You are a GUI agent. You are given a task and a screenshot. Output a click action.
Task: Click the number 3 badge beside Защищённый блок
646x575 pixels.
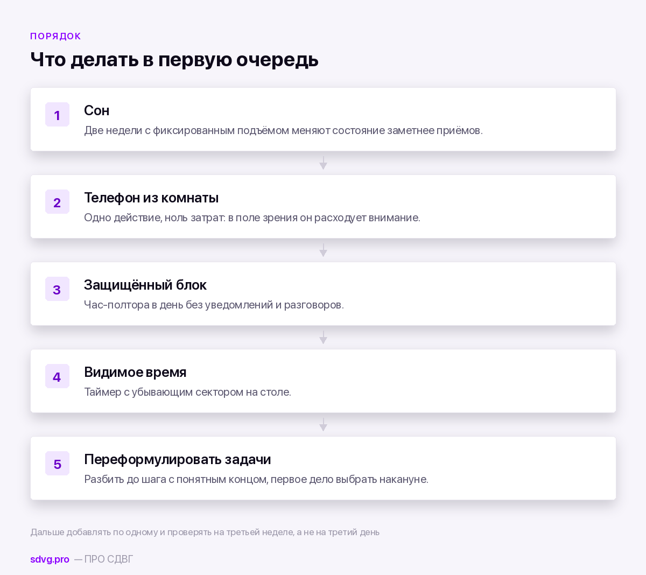[57, 289]
